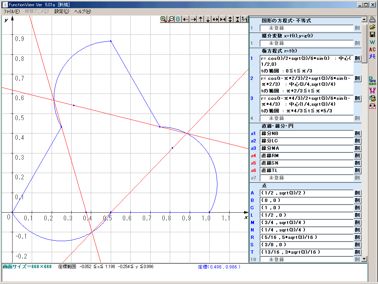Click the panel scrollbar up arrow
Viewport: 378px width, 284px height.
364,19
